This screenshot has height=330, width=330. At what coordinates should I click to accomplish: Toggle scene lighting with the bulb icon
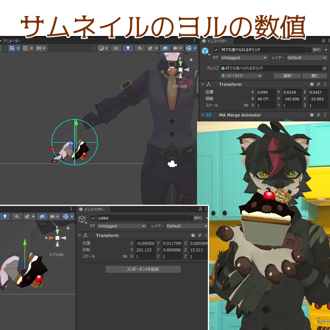coord(128,48)
